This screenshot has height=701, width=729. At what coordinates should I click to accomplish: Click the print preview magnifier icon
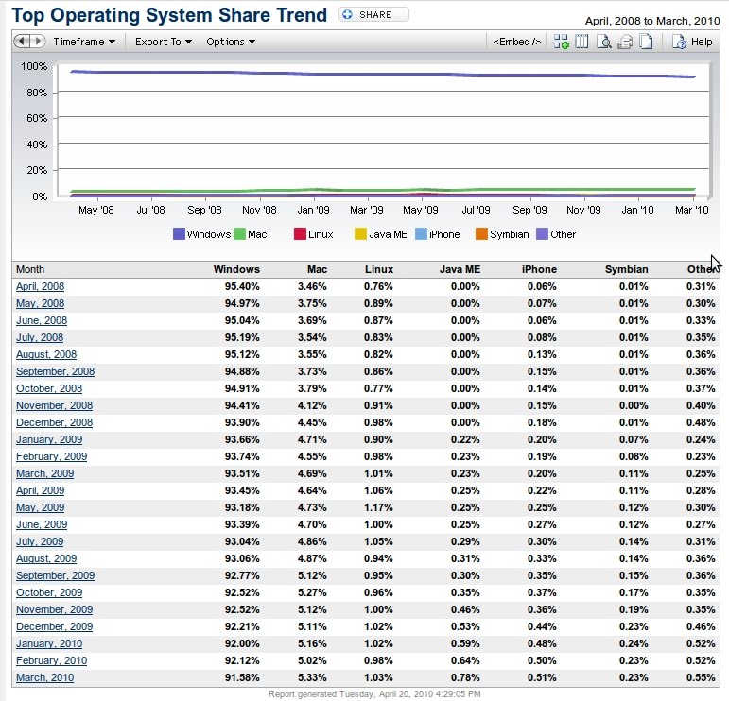point(603,42)
